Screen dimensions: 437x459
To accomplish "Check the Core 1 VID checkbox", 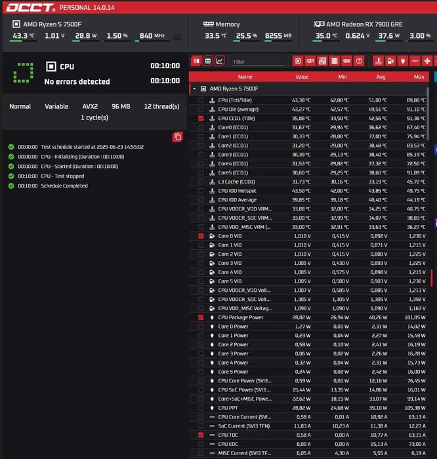I will click(x=201, y=245).
